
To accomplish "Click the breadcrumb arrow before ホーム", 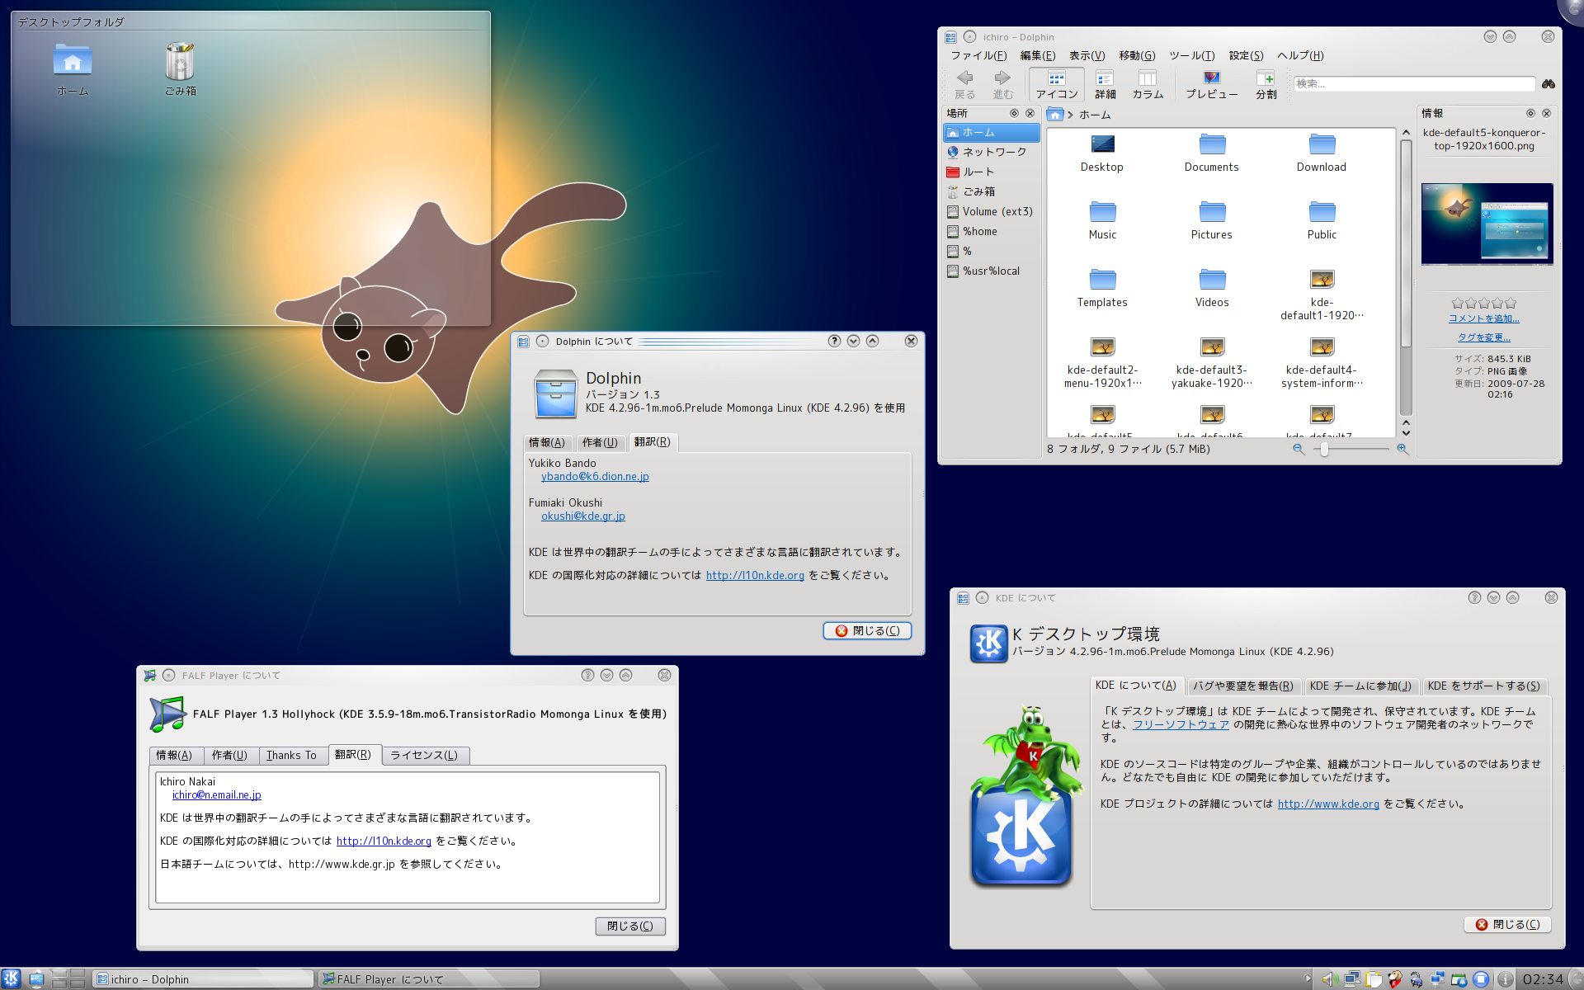I will point(1070,115).
